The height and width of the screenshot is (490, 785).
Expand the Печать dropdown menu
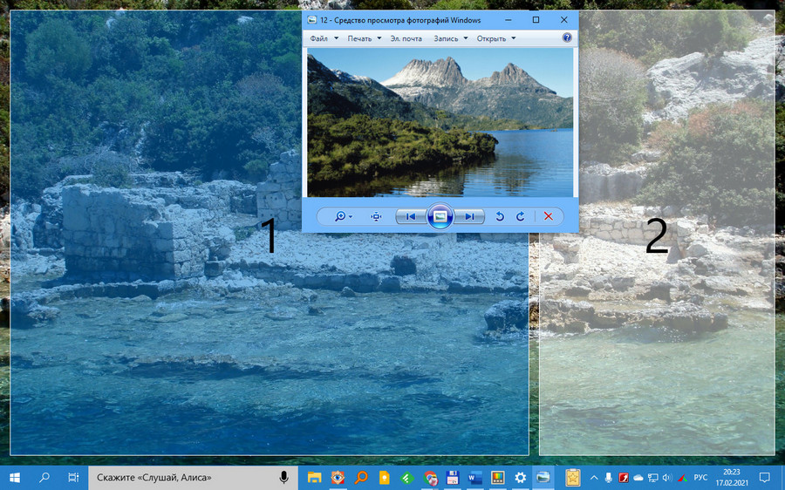click(x=364, y=38)
